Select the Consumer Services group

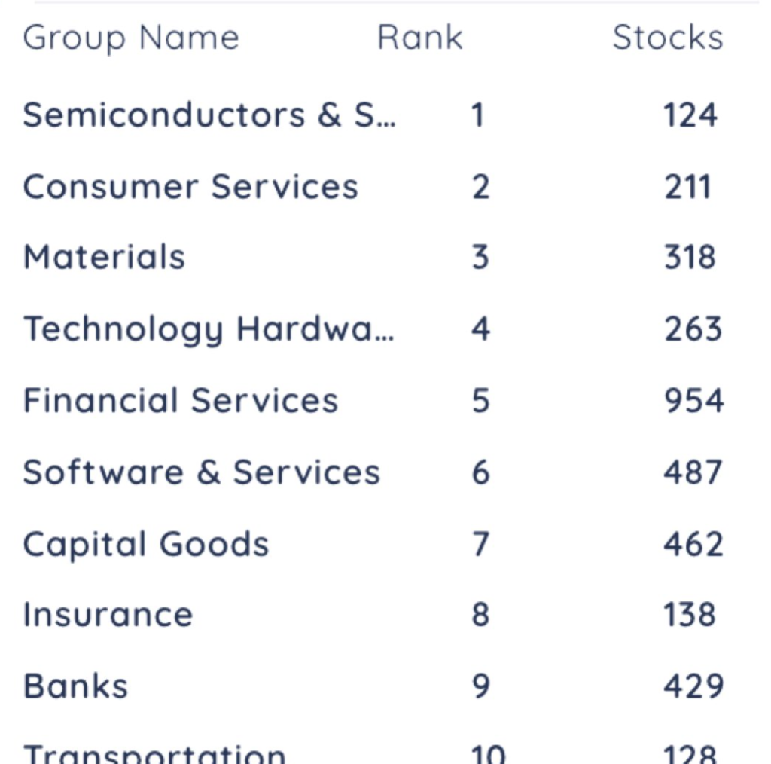point(190,187)
